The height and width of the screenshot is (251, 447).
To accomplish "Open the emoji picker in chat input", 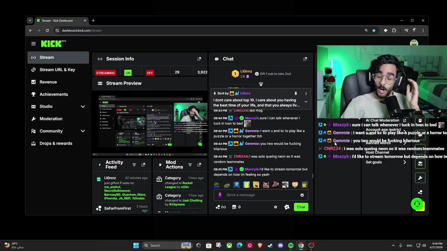I will pos(302,195).
